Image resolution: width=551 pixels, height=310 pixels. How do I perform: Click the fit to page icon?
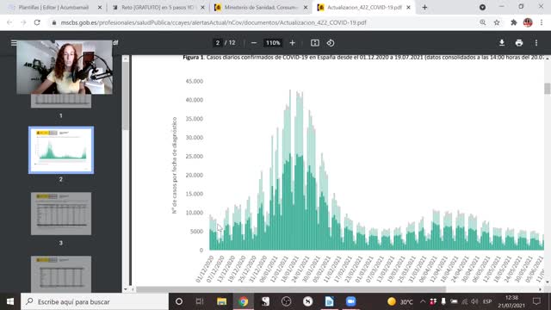(x=315, y=43)
